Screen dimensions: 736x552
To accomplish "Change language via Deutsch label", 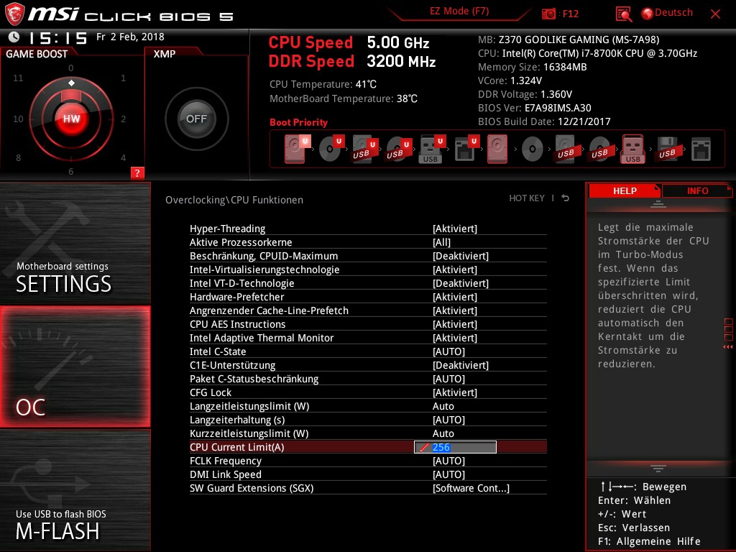I will click(x=673, y=13).
